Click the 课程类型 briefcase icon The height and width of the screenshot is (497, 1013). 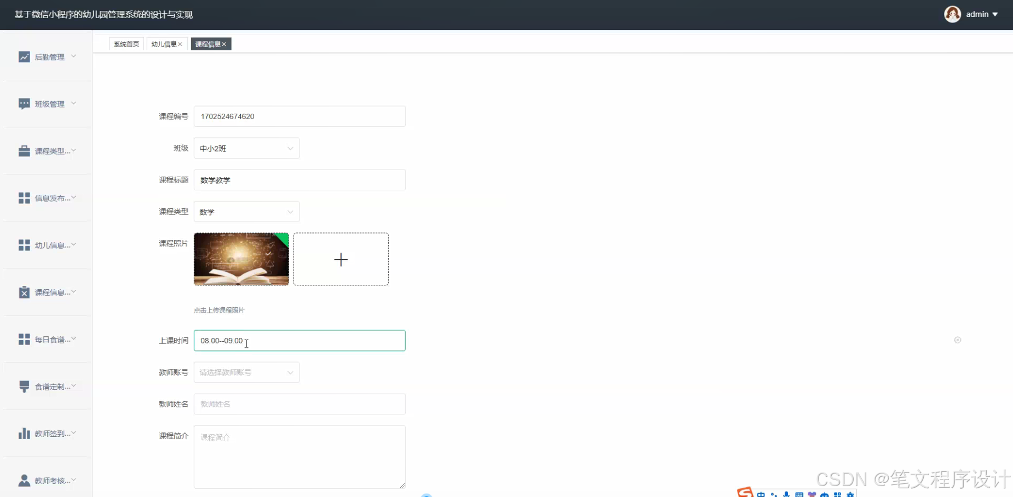click(24, 151)
